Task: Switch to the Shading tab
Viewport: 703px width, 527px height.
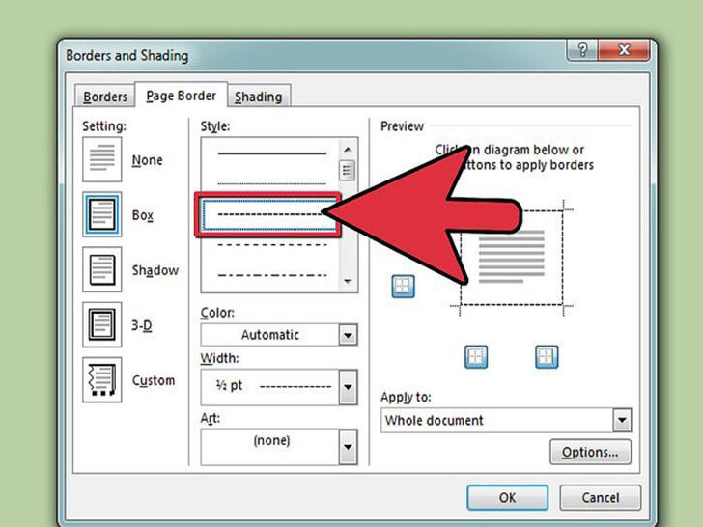Action: (259, 97)
